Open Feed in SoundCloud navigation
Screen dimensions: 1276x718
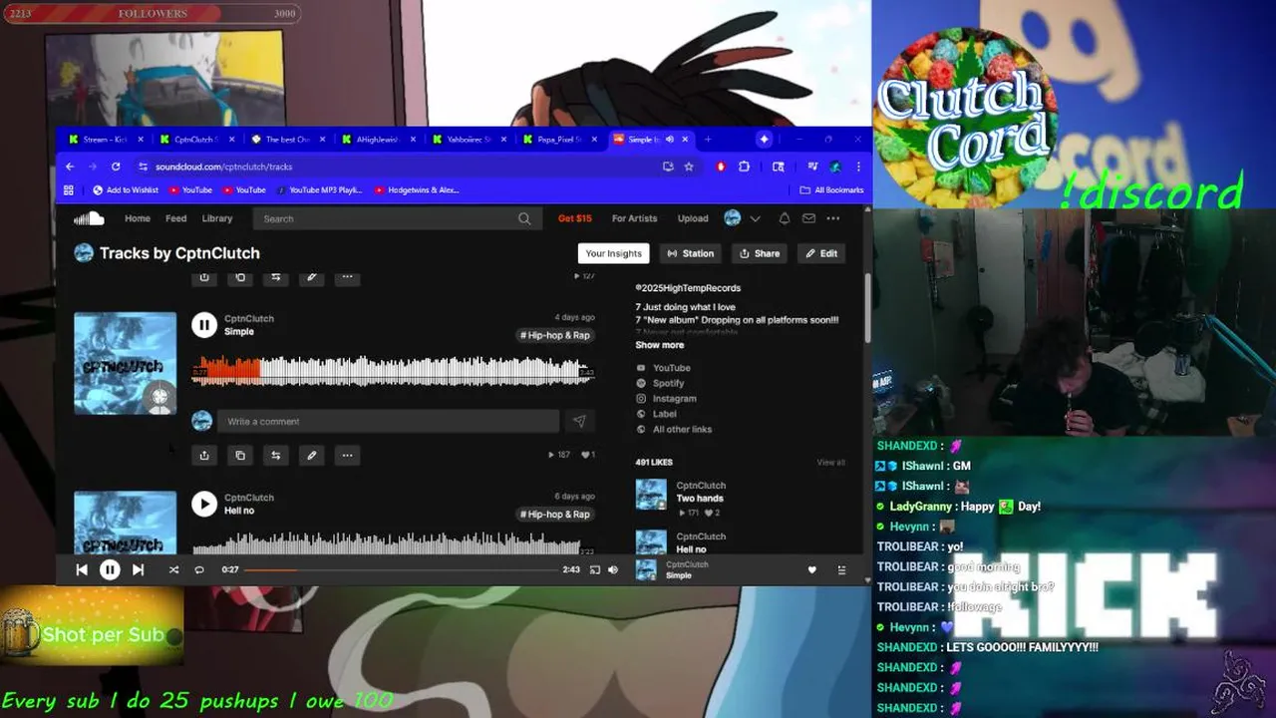[x=175, y=218]
